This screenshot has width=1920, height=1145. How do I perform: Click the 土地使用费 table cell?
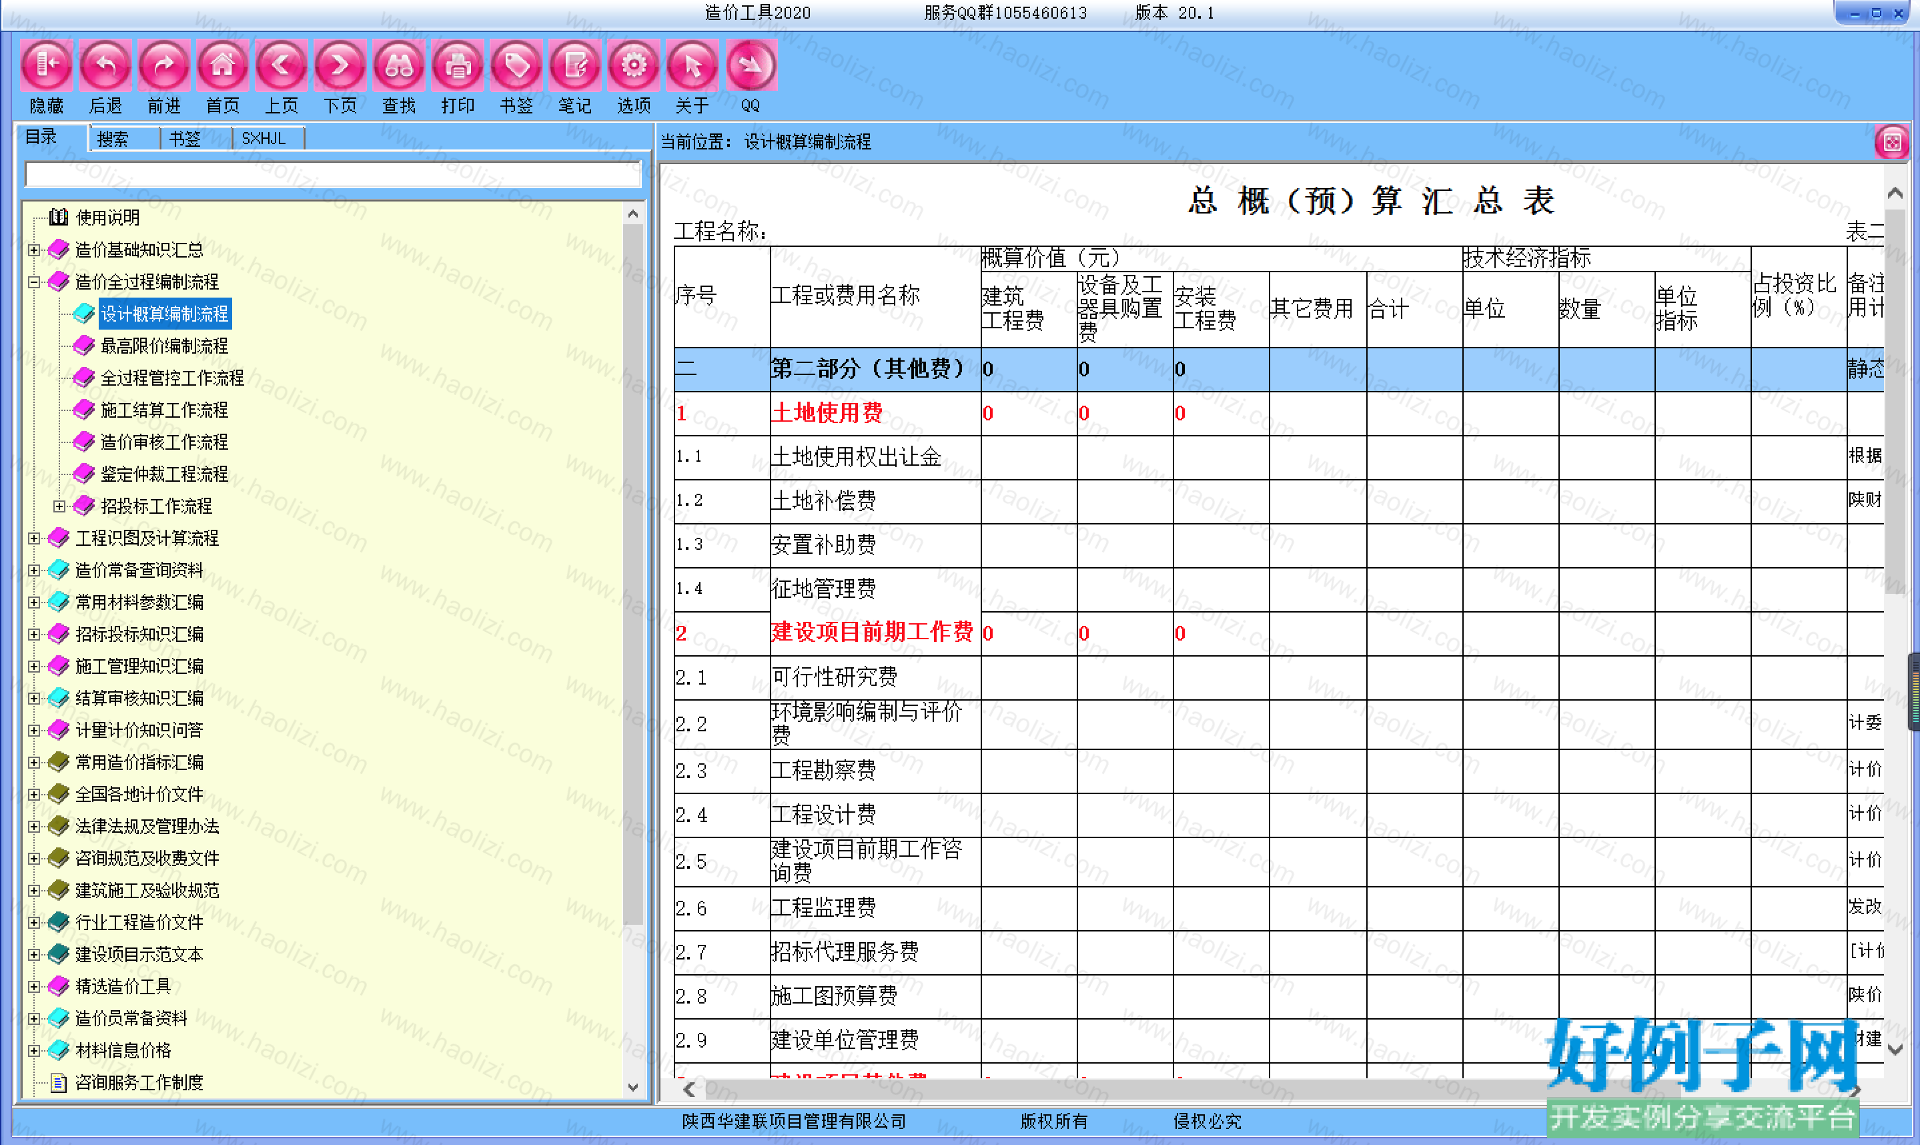point(875,414)
